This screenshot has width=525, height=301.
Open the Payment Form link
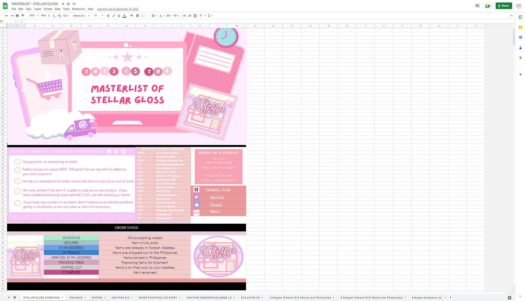[218, 189]
